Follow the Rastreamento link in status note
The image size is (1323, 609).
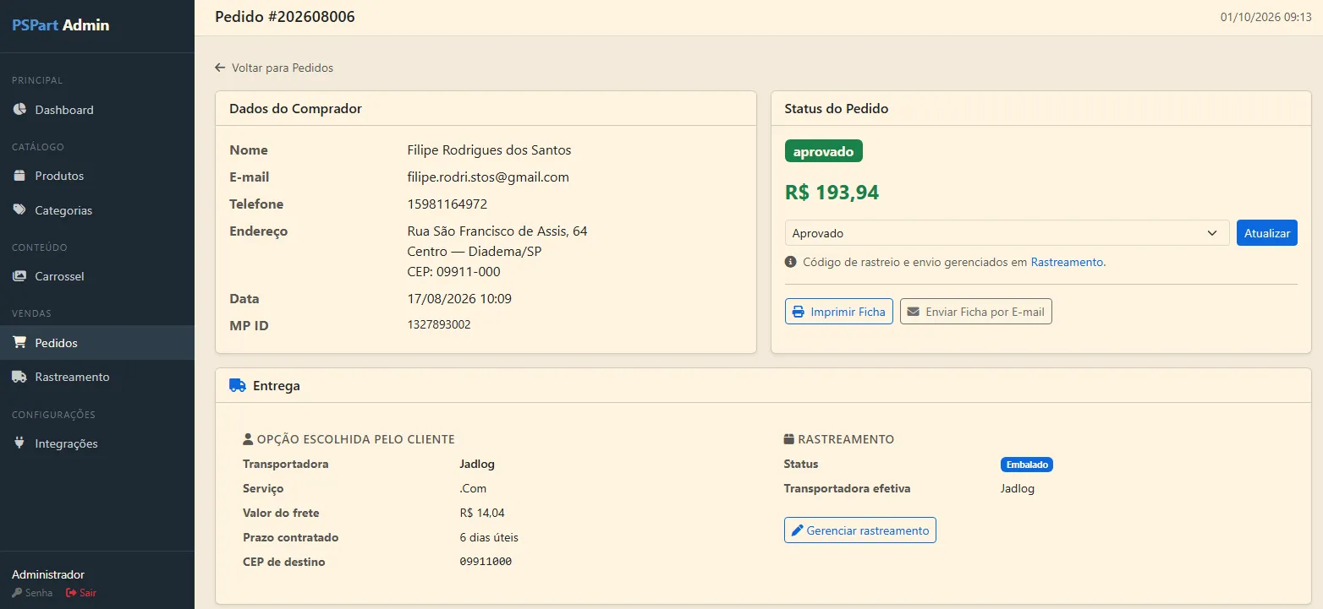point(1067,262)
